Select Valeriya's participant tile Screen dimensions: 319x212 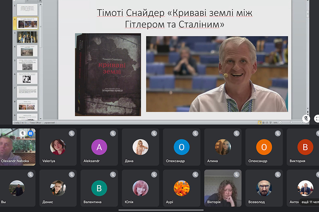coord(58,147)
